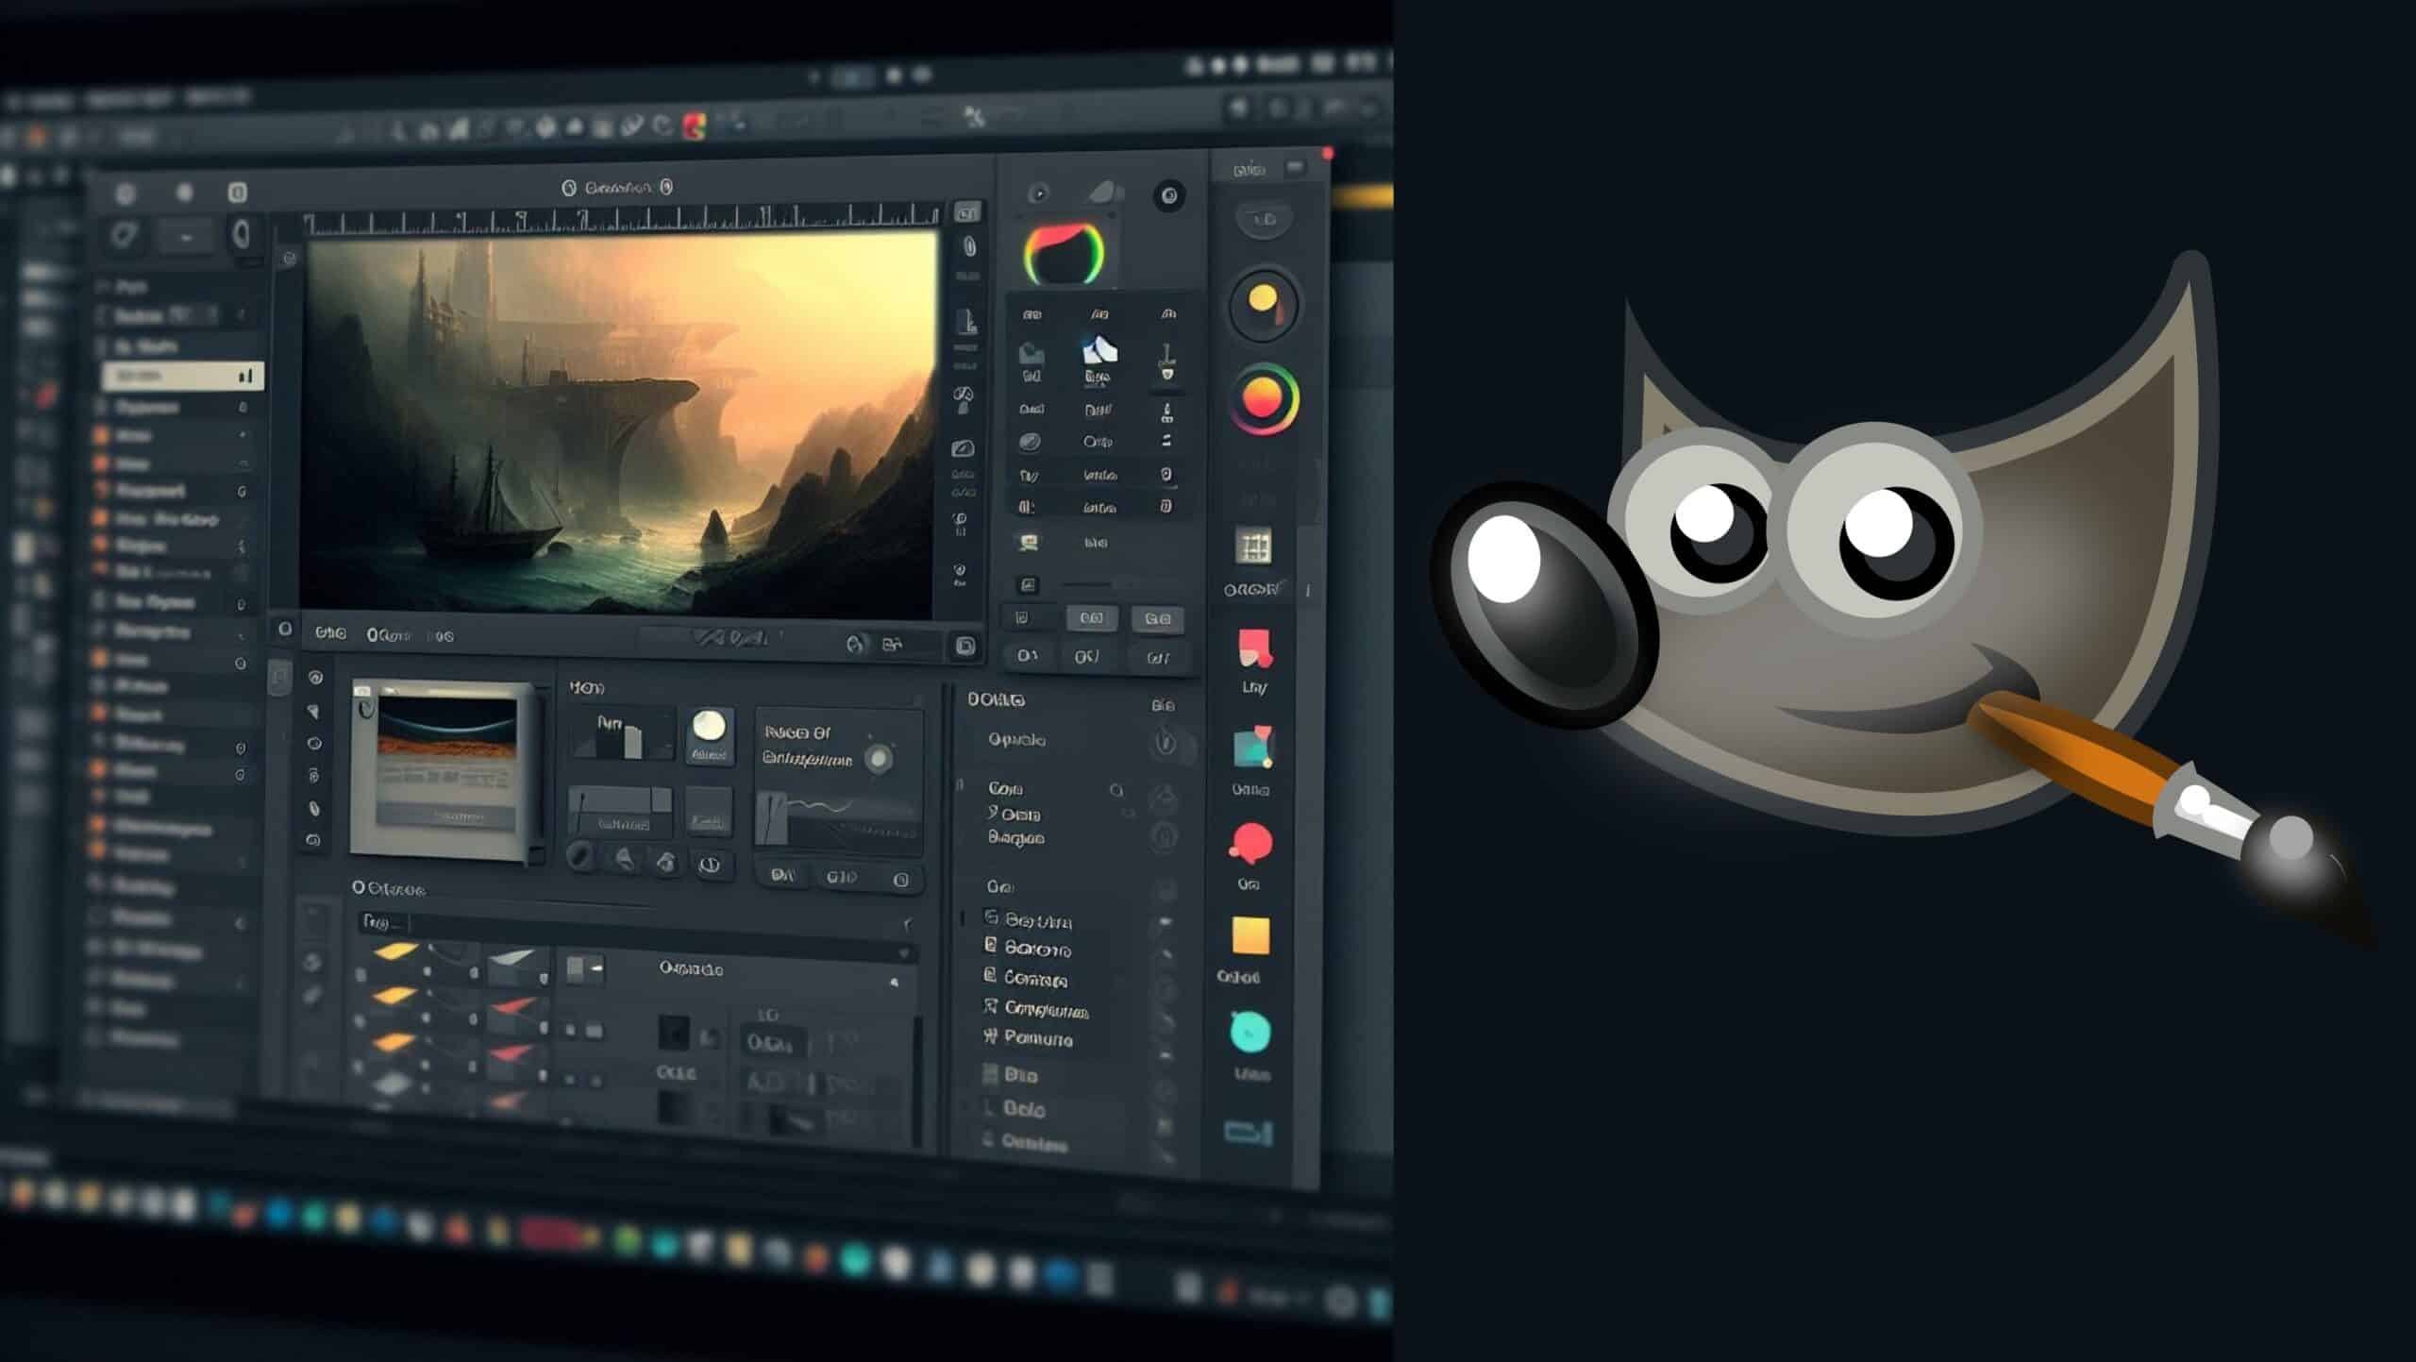Screen dimensions: 2416x1362
Task: Click the square icon at canvas bottom bar right end
Action: tap(965, 646)
